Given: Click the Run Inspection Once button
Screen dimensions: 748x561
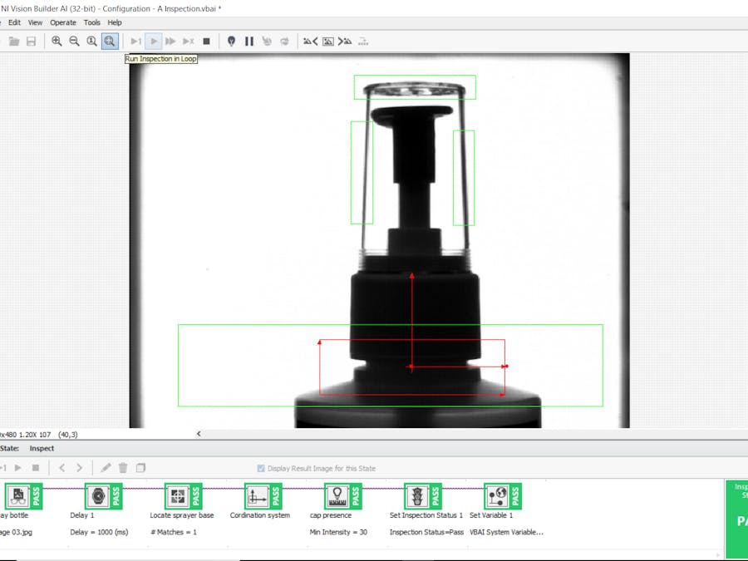Looking at the screenshot, I should pyautogui.click(x=136, y=42).
